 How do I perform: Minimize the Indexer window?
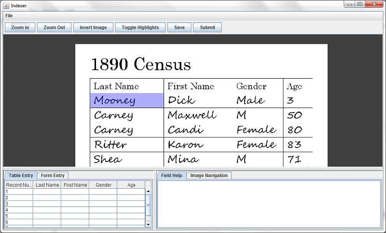point(349,4)
